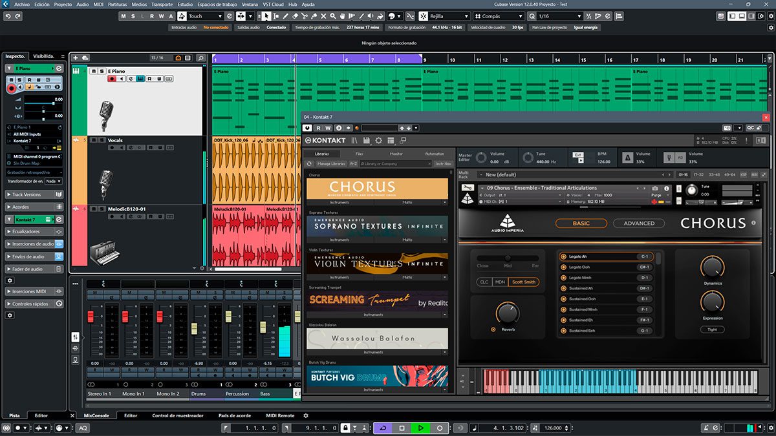
Task: Select the Scott Smith mic option
Action: pos(524,282)
